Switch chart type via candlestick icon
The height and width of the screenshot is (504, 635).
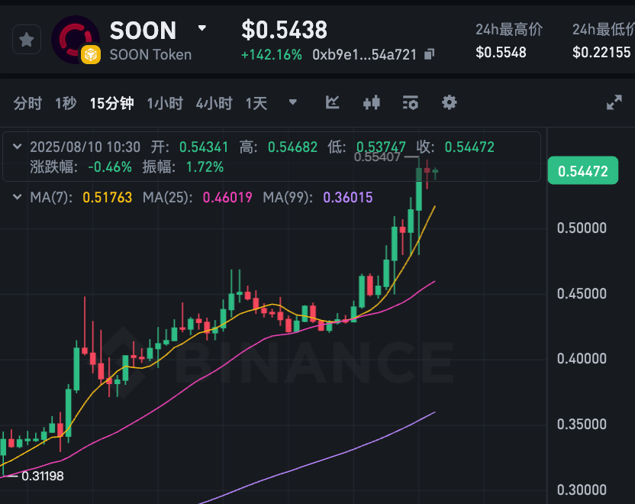pyautogui.click(x=372, y=103)
